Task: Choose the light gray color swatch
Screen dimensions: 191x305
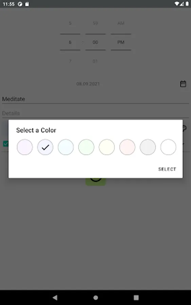Action: (148, 147)
